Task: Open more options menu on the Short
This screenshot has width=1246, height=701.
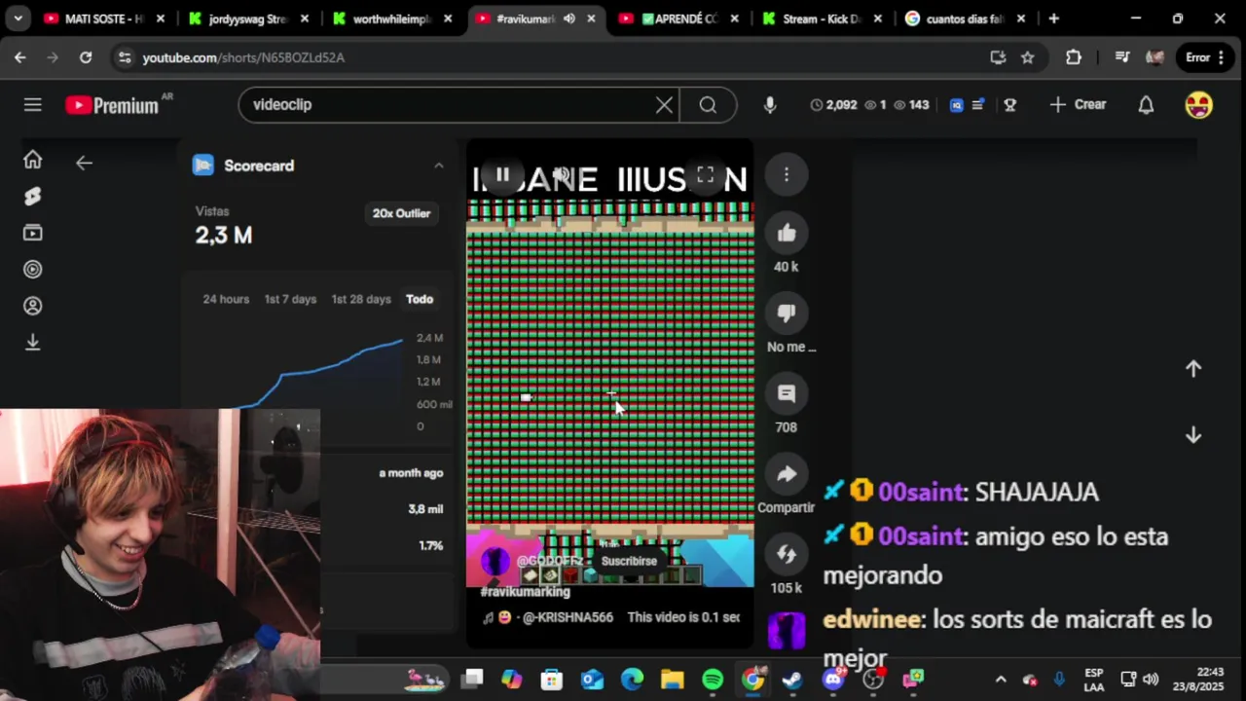Action: 787,175
